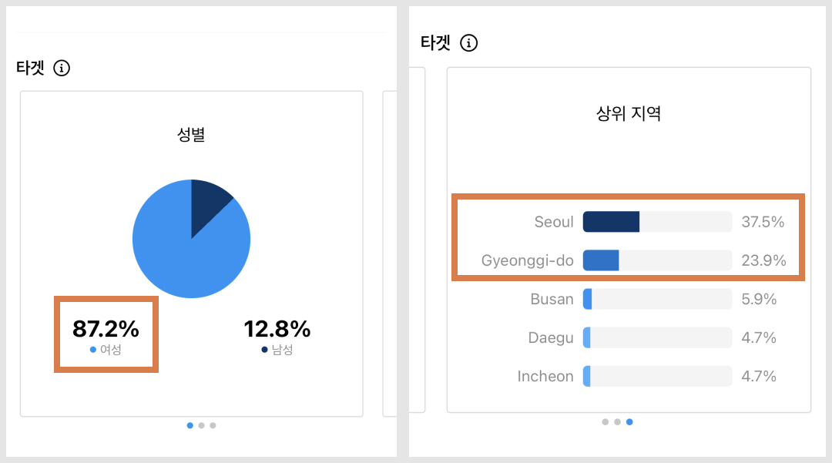Click the info icon next to 타겟 on right panel

point(469,43)
